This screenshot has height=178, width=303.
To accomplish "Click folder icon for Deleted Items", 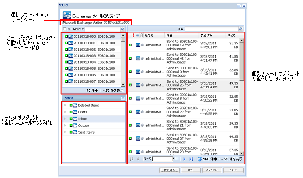I will pyautogui.click(x=75, y=105).
